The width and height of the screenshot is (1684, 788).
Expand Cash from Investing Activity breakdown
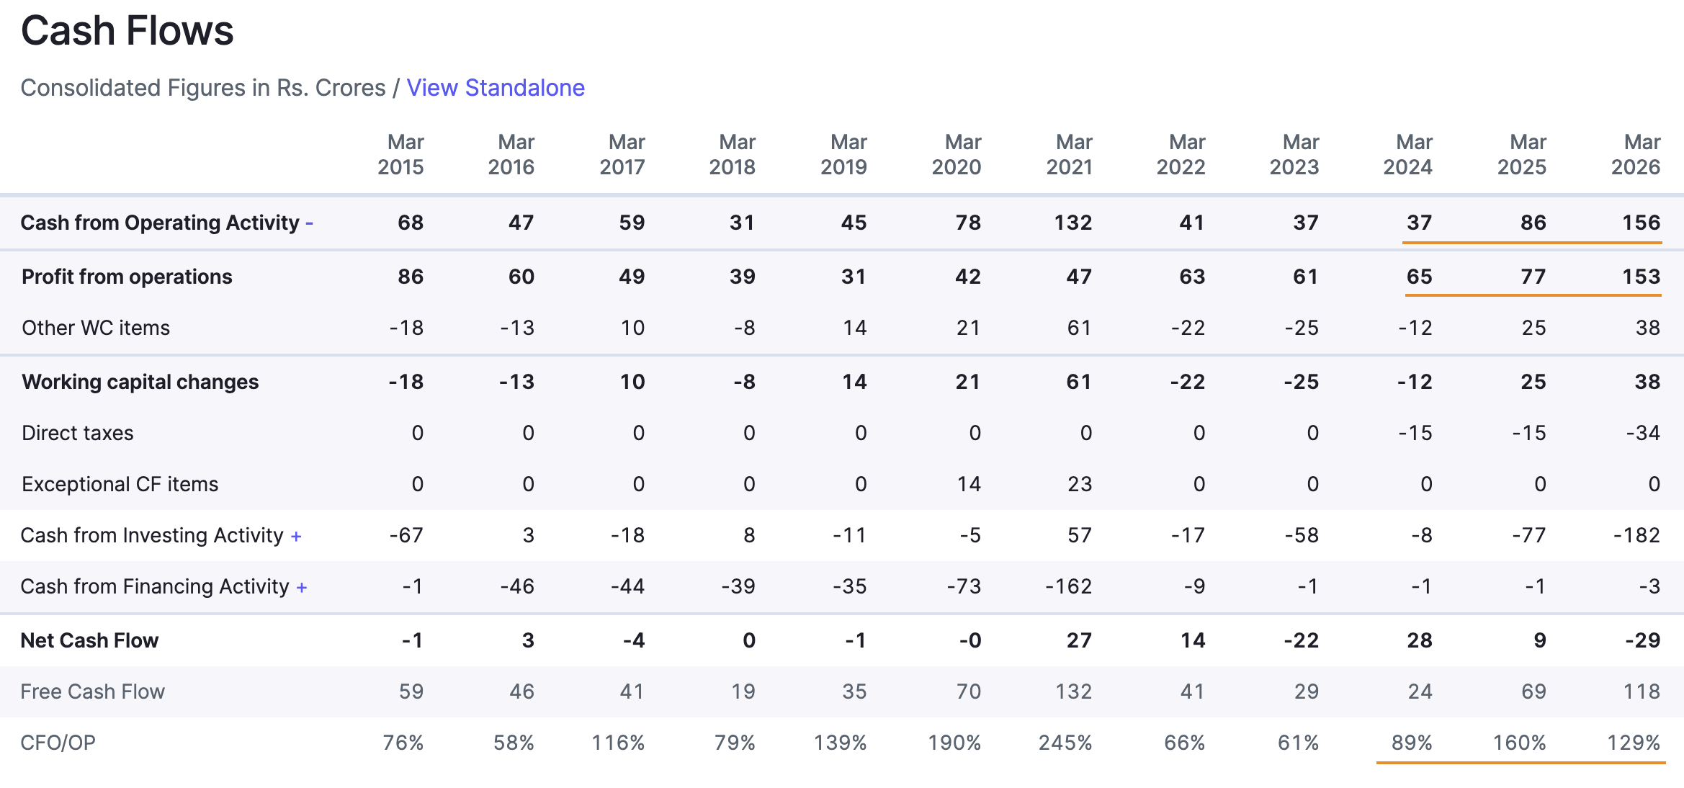pos(296,536)
